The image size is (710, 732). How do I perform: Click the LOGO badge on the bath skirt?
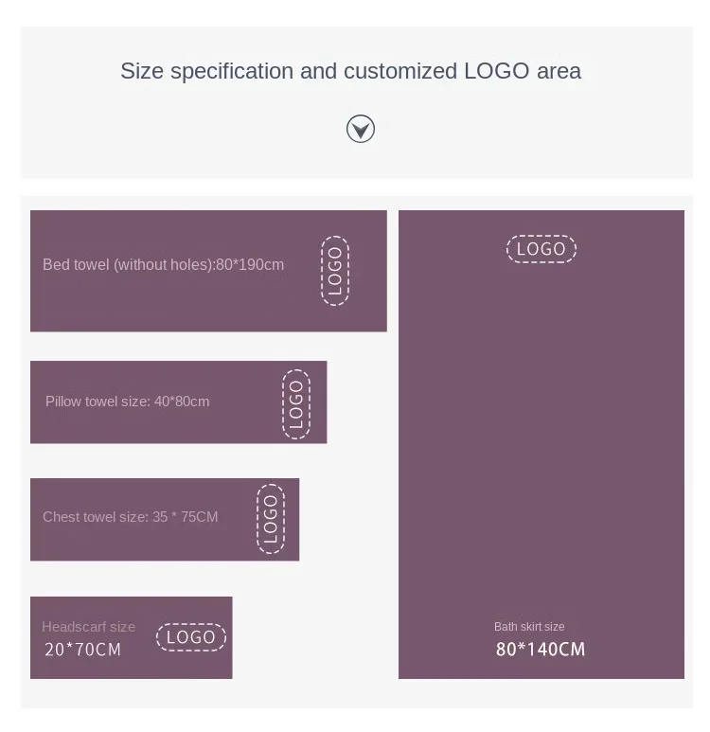click(x=541, y=249)
